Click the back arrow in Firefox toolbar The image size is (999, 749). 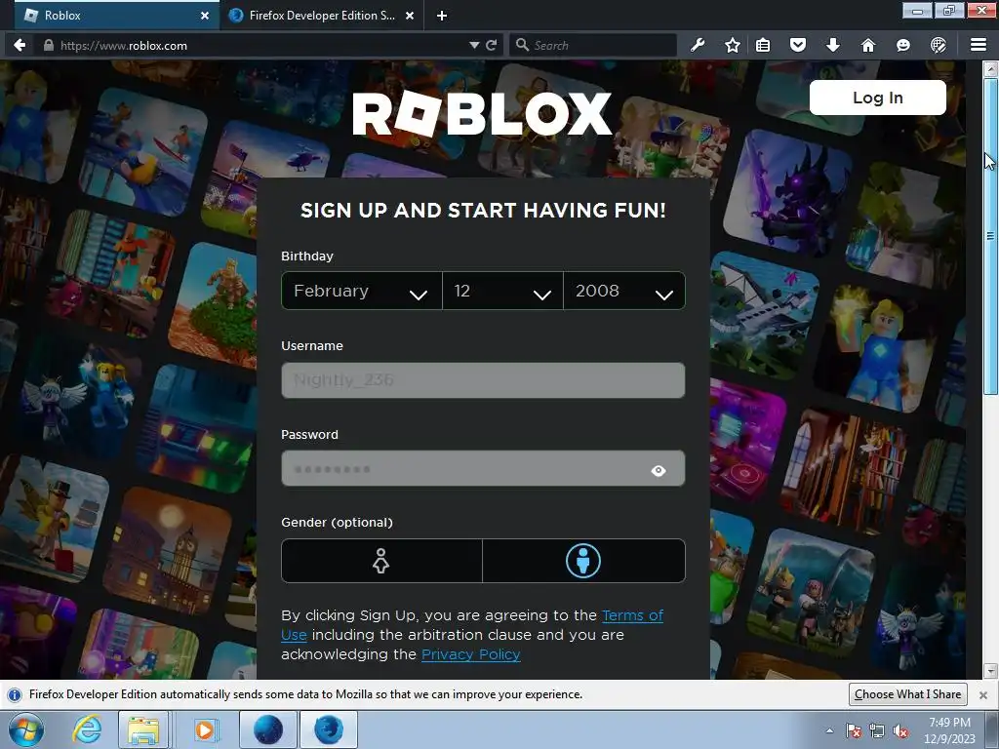point(20,45)
